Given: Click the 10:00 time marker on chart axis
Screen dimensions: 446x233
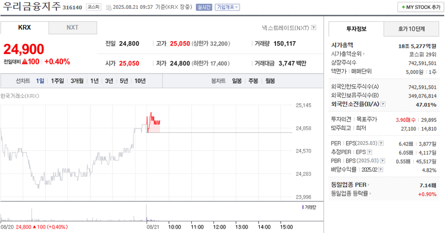Looking at the screenshot, I should tap(174, 227).
